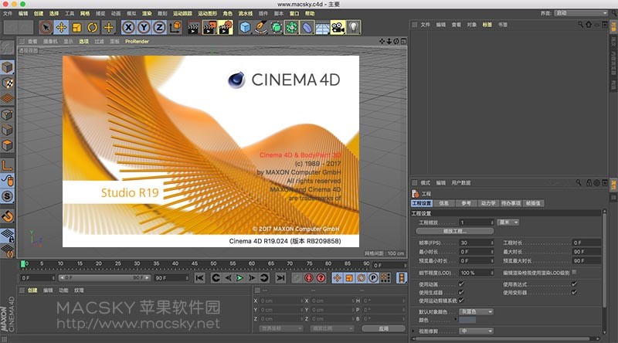This screenshot has height=343, width=618.
Task: Select the Live Selection arrow tool
Action: 46,28
